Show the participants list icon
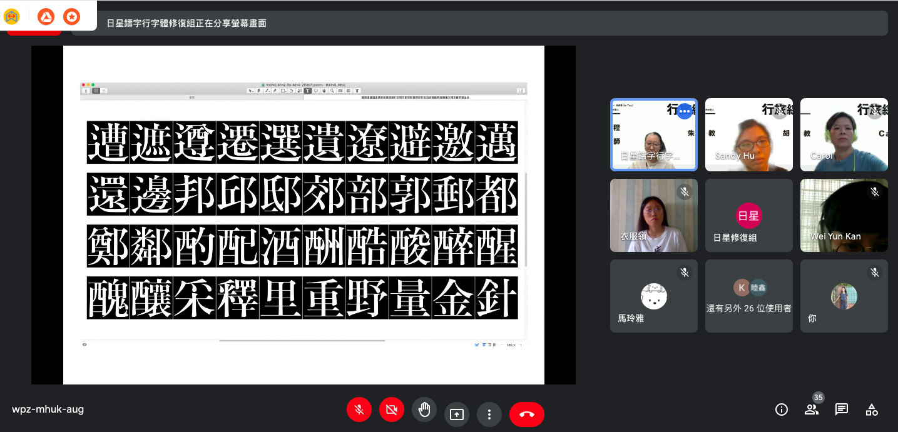The height and width of the screenshot is (432, 898). pyautogui.click(x=812, y=409)
